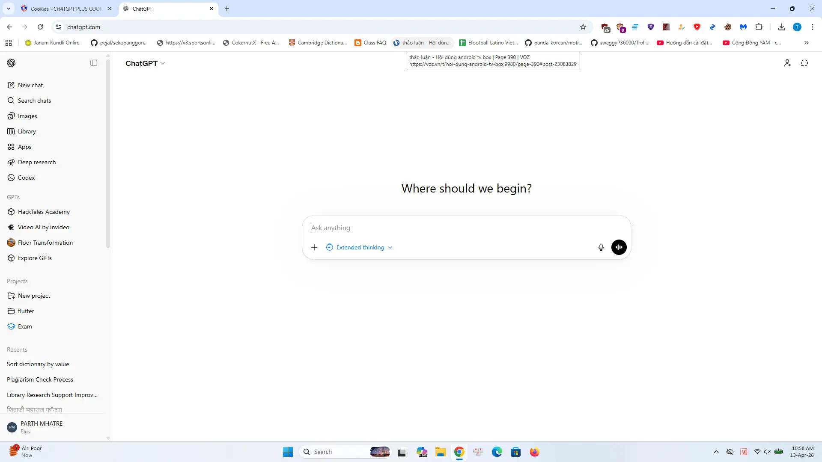Click the Bitwarden shield extension icon
This screenshot has width=822, height=462.
coord(651,27)
